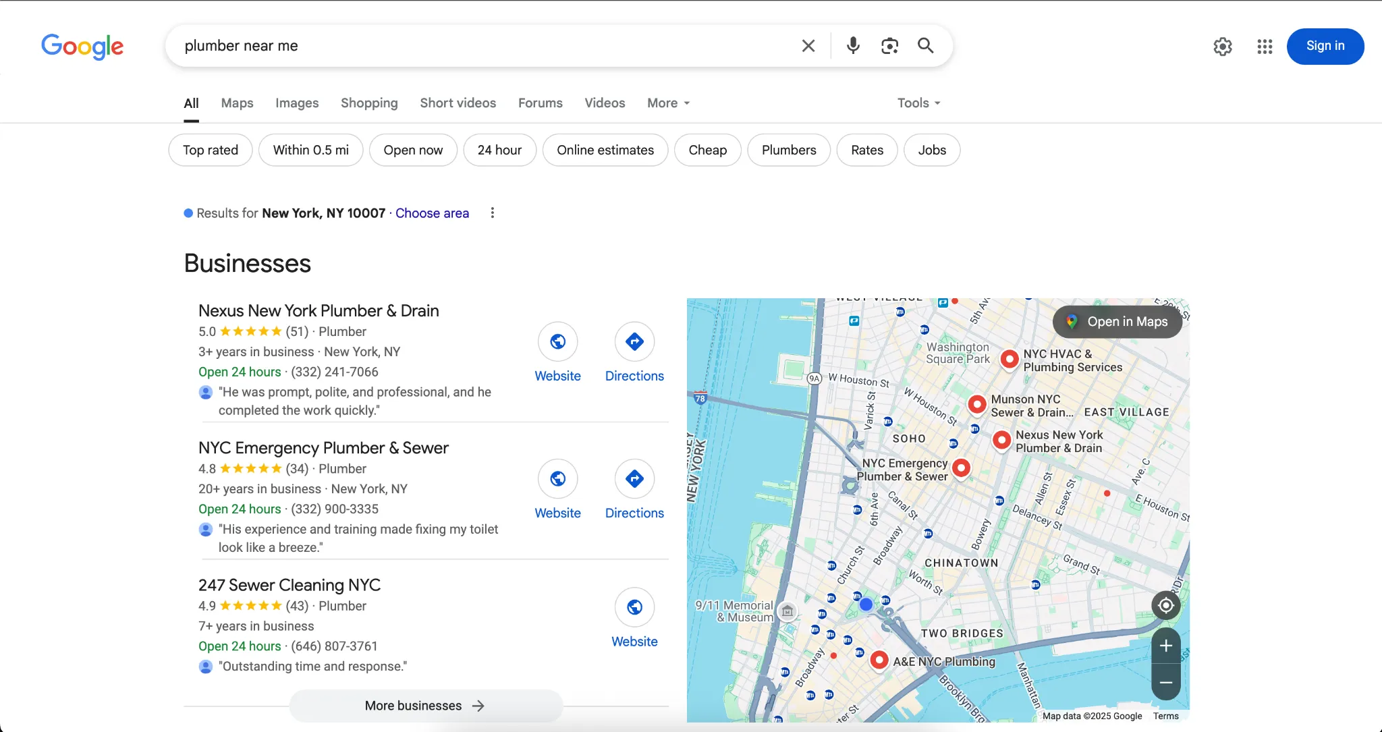This screenshot has height=732, width=1382.
Task: Click the phone number (332) 900-3335
Action: coord(335,509)
